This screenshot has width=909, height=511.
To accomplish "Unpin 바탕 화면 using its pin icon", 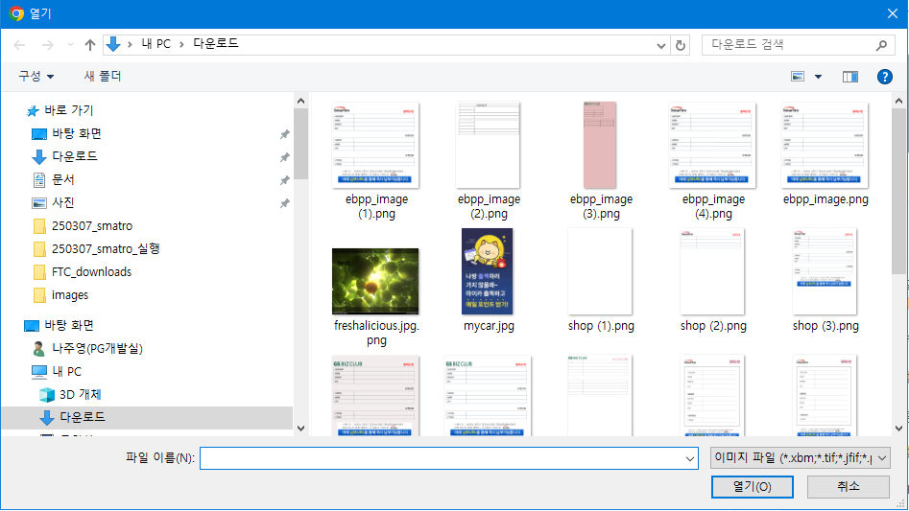I will [x=285, y=134].
